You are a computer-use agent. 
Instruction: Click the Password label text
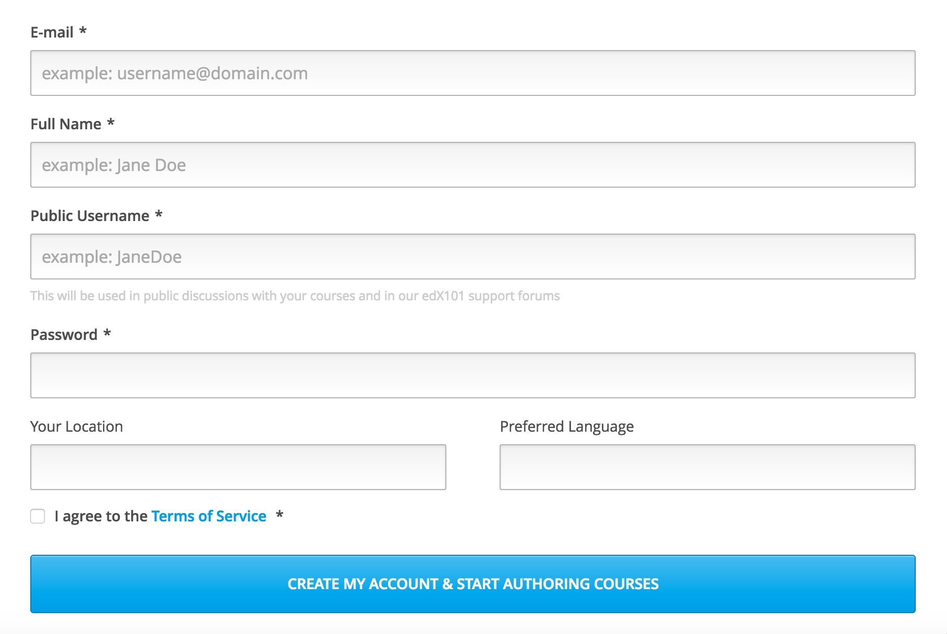pos(64,335)
